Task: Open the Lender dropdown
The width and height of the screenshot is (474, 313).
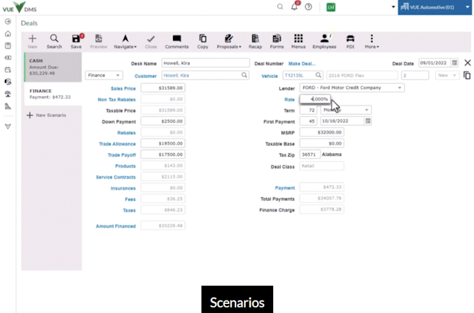Action: [x=352, y=88]
